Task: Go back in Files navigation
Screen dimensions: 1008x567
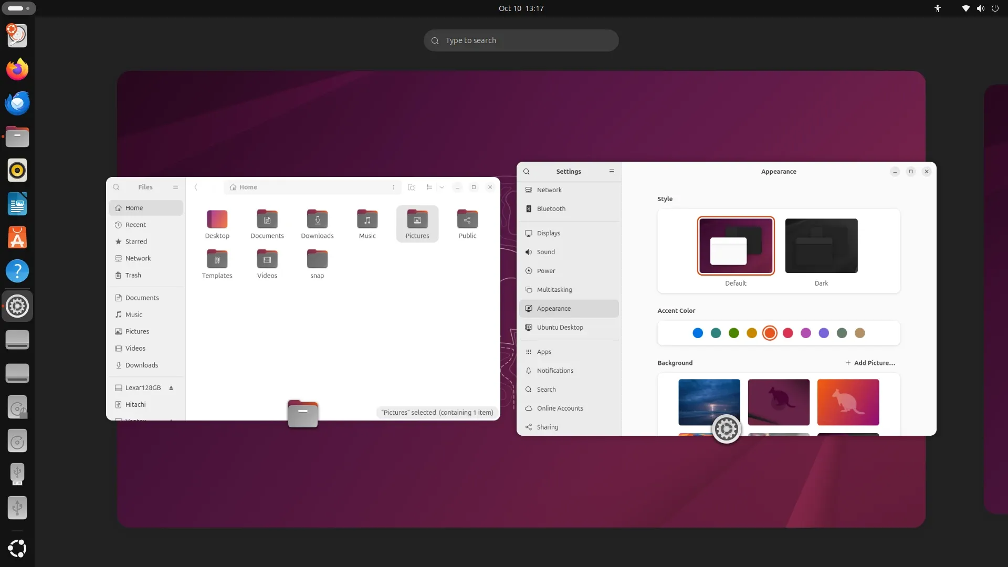Action: 196,187
